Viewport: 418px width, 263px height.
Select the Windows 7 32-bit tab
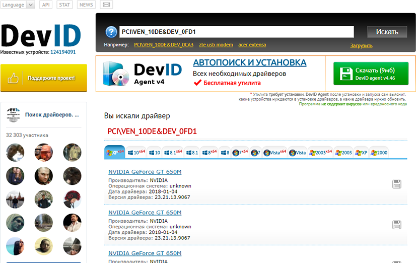(x=256, y=153)
